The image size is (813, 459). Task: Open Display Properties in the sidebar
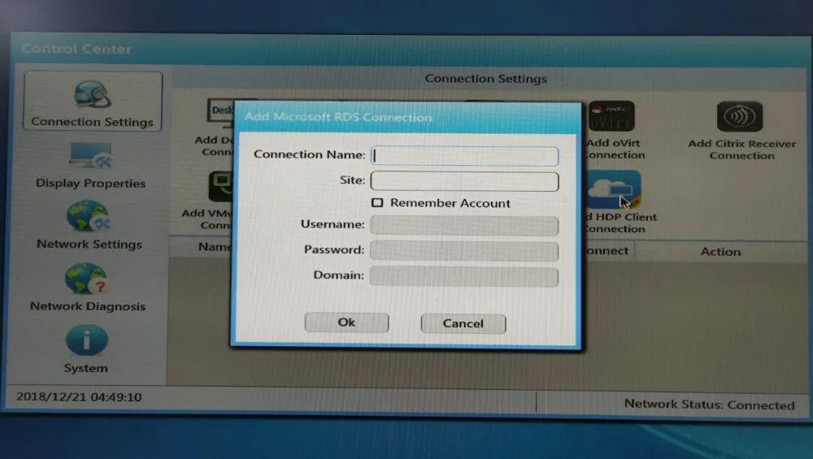click(90, 166)
